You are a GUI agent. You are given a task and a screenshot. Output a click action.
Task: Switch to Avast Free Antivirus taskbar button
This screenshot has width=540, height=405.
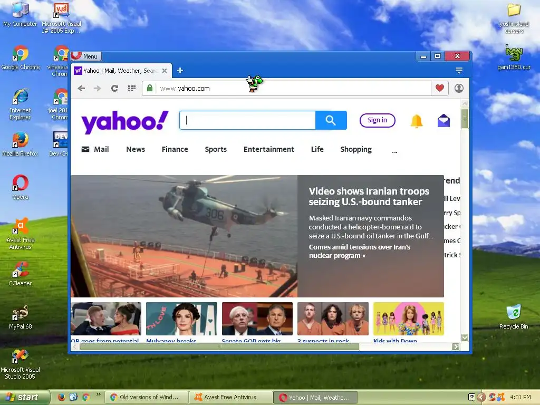click(x=231, y=397)
